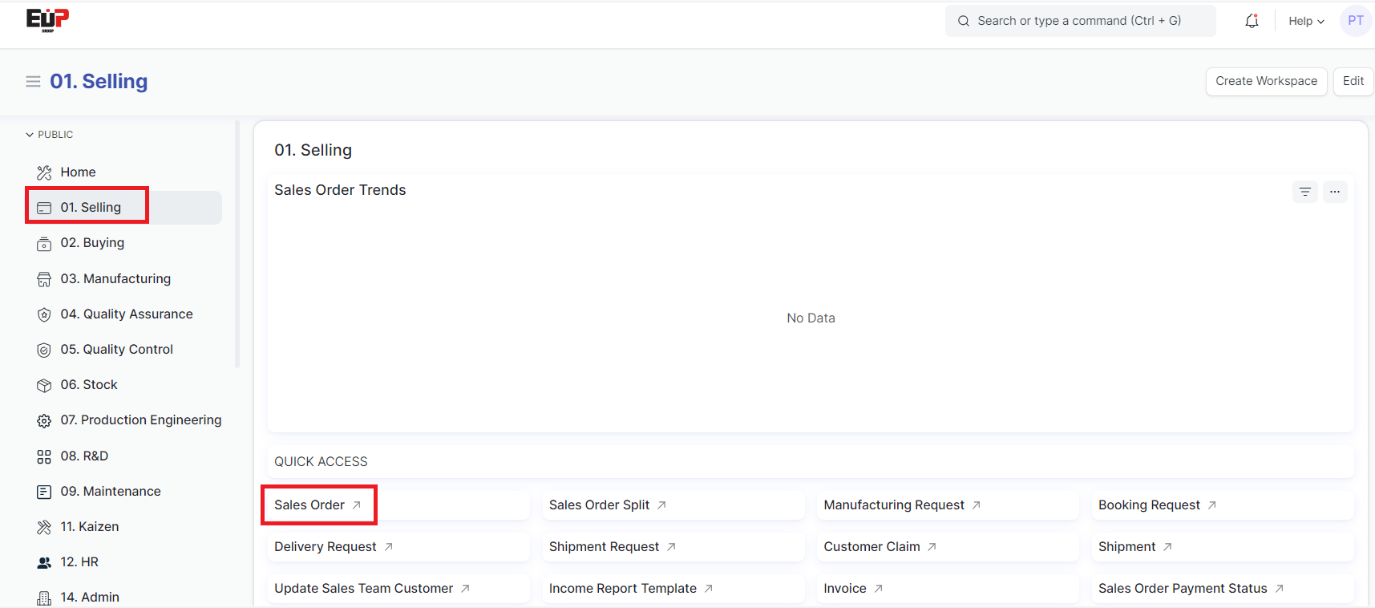Viewport: 1375px width, 608px height.
Task: Click the EUP logo
Action: click(47, 20)
